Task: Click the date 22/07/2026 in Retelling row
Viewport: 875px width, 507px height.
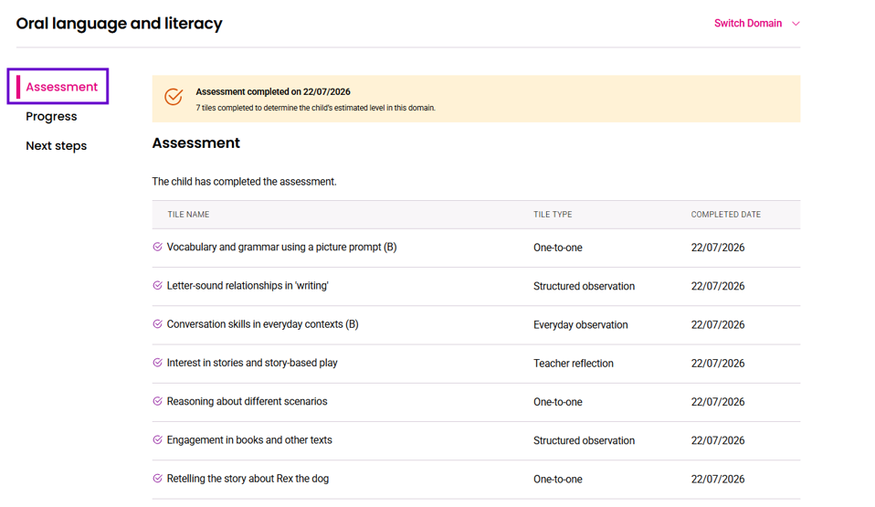Action: (x=718, y=479)
